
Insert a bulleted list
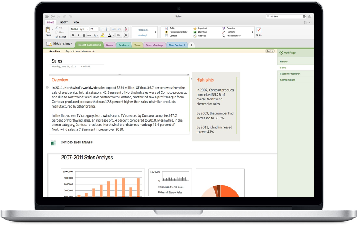(102, 29)
